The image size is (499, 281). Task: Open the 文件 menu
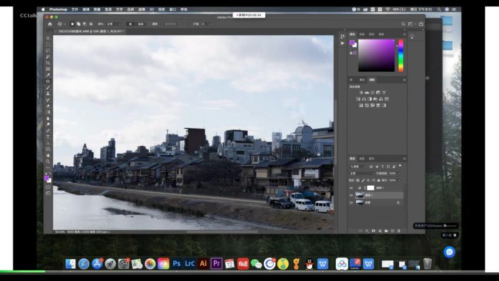75,9
